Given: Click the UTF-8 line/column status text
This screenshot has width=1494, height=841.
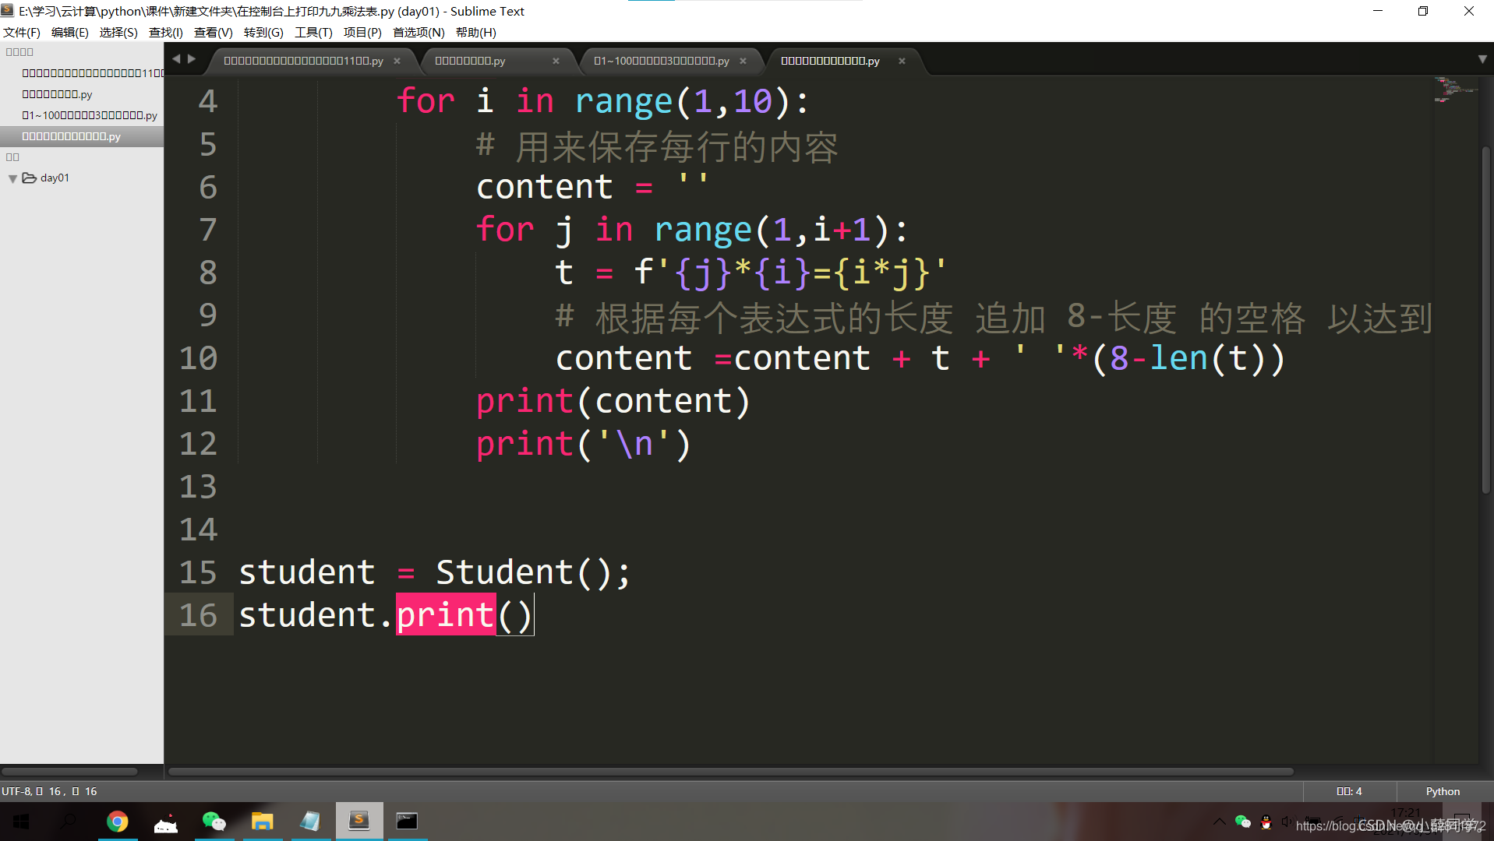Looking at the screenshot, I should point(49,791).
